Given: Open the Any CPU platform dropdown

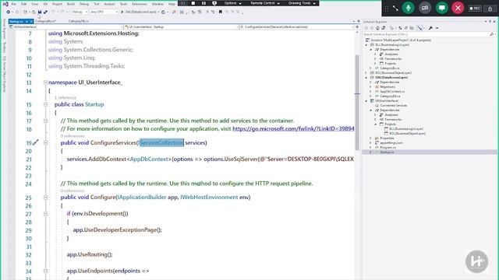Looking at the screenshot, I should pos(104,12).
